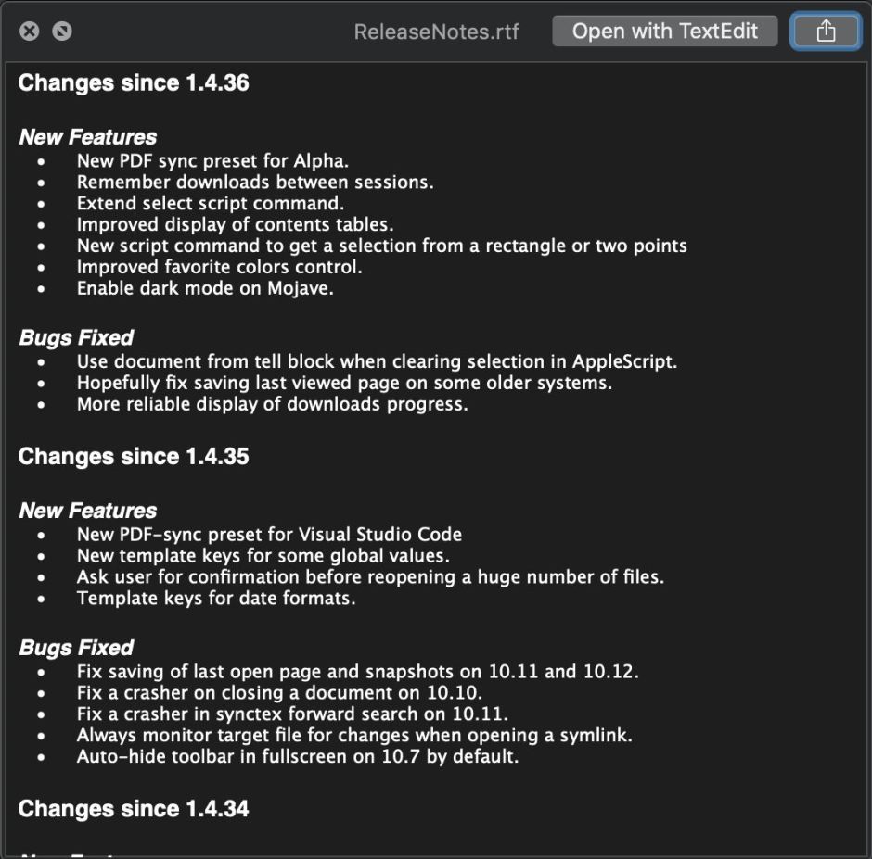Close the Quick Look preview window
Screen dimensions: 872x859
point(30,32)
